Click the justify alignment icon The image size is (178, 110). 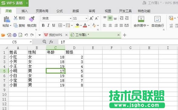click(121, 25)
